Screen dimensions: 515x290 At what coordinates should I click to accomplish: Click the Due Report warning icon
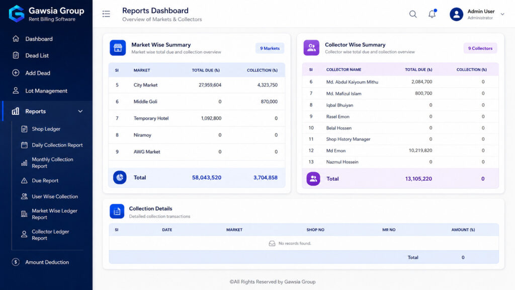(24, 181)
